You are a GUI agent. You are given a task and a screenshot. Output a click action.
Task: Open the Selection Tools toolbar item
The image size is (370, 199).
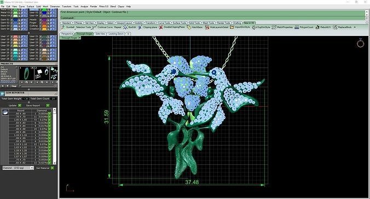point(83,27)
